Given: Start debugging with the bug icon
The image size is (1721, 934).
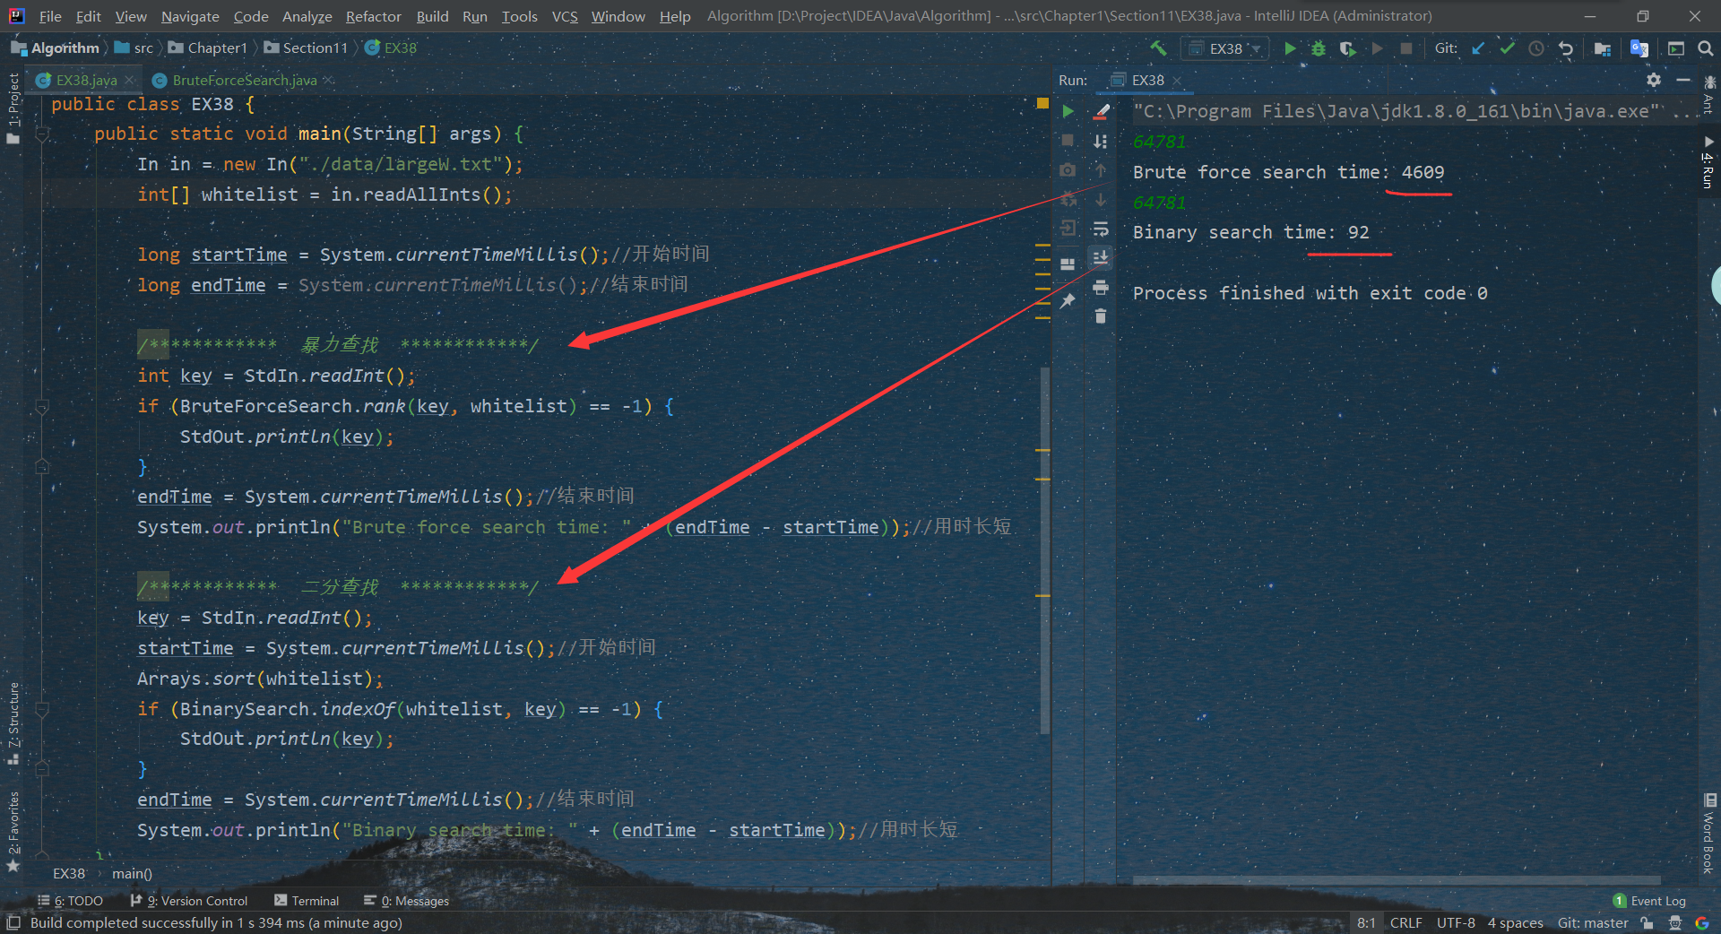Looking at the screenshot, I should 1319,48.
